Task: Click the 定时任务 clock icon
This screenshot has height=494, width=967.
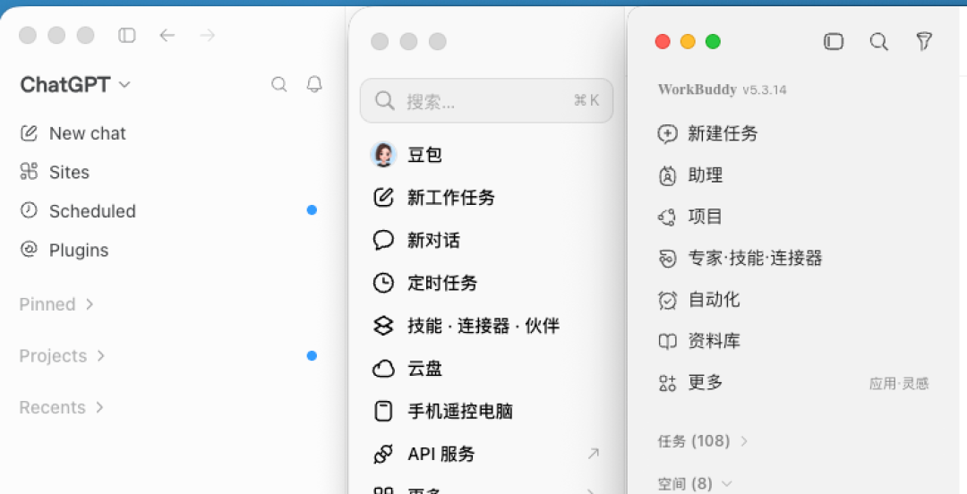Action: click(383, 283)
